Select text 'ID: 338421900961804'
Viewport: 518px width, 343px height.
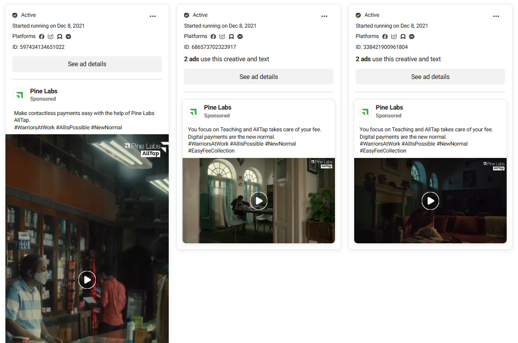(x=381, y=47)
